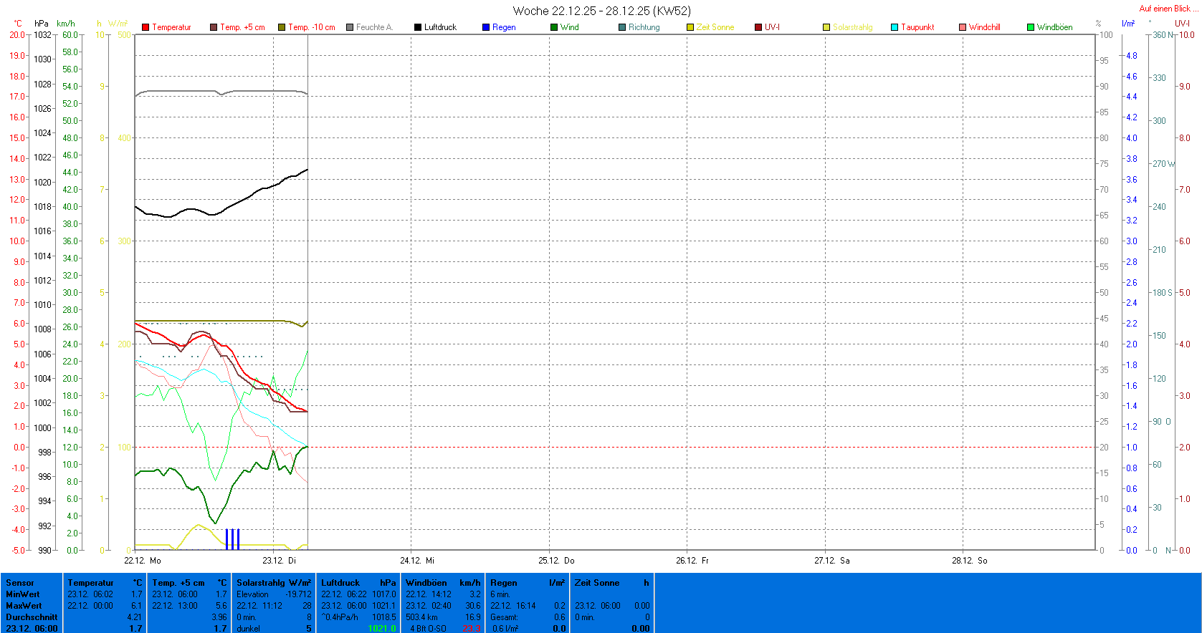This screenshot has height=633, width=1202.
Task: Toggle the Zeit Sonne legend entry
Action: point(715,27)
